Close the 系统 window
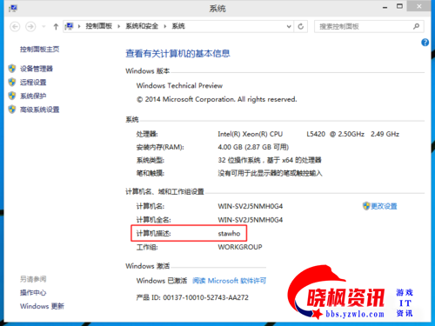 click(x=418, y=6)
